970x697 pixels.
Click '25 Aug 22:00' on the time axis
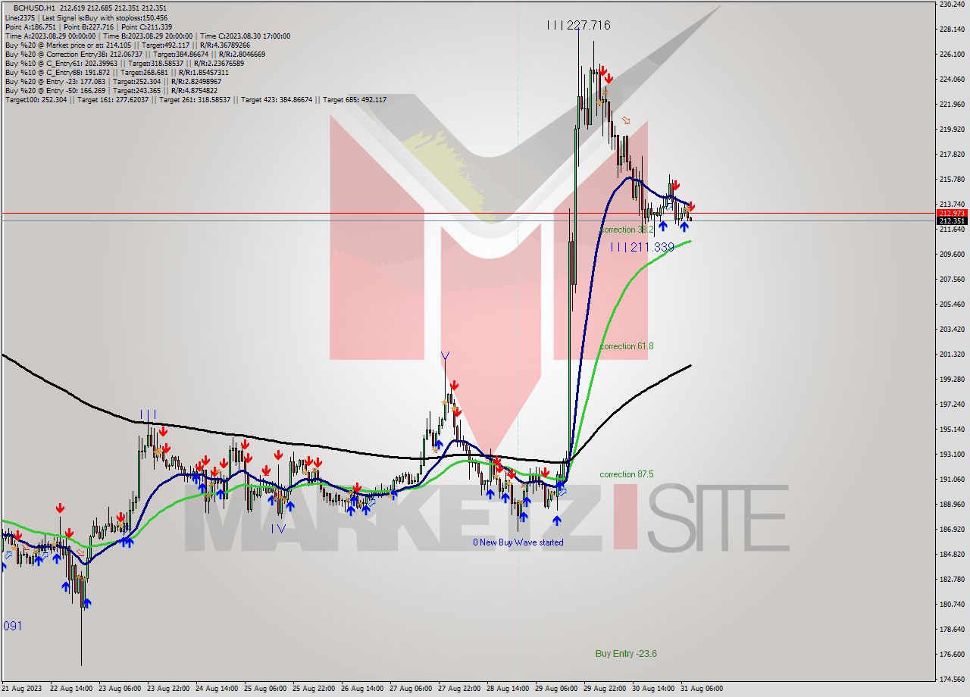pyautogui.click(x=314, y=689)
